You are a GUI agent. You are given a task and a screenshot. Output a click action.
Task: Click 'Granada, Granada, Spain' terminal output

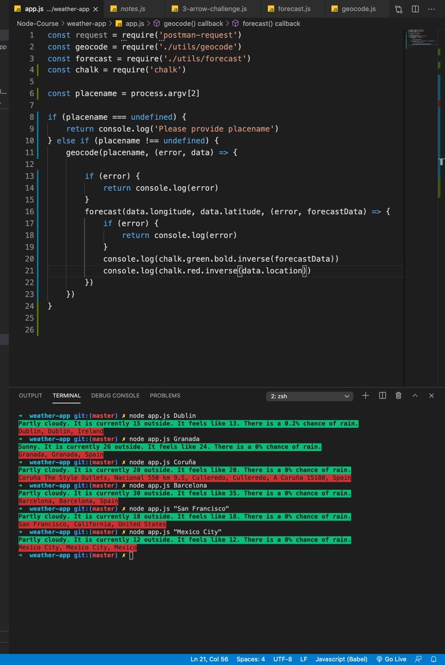pos(61,454)
